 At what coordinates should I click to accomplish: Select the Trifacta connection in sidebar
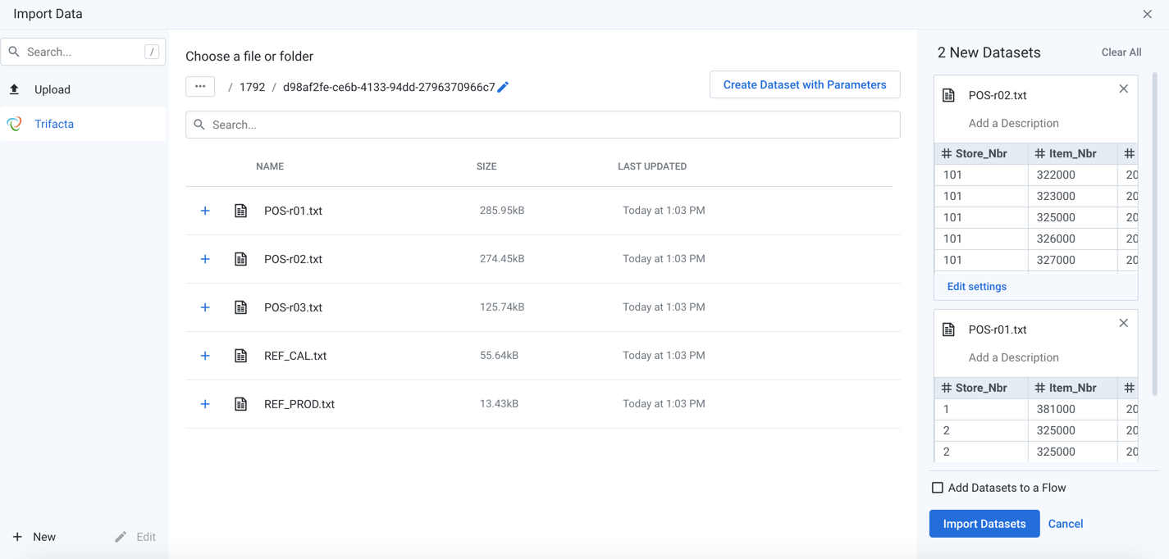(x=54, y=124)
